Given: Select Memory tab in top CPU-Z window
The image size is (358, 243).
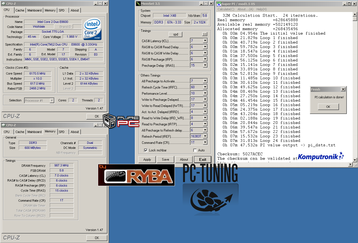Looking at the screenshot, I should coord(50,10).
